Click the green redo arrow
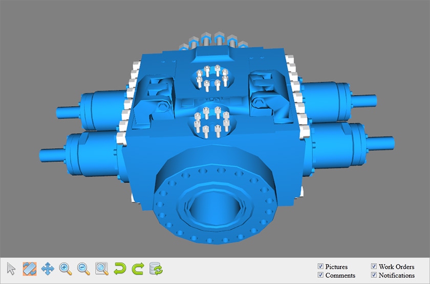The width and height of the screenshot is (430, 284). click(138, 269)
